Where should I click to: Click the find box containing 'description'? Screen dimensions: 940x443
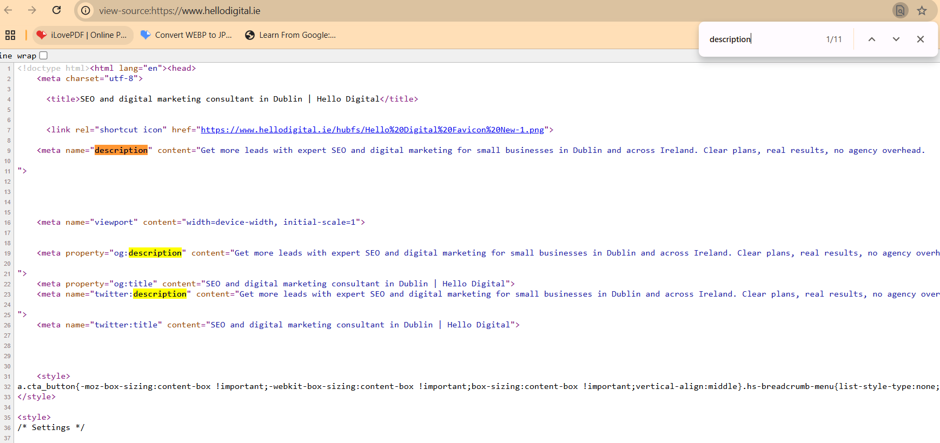pyautogui.click(x=763, y=39)
